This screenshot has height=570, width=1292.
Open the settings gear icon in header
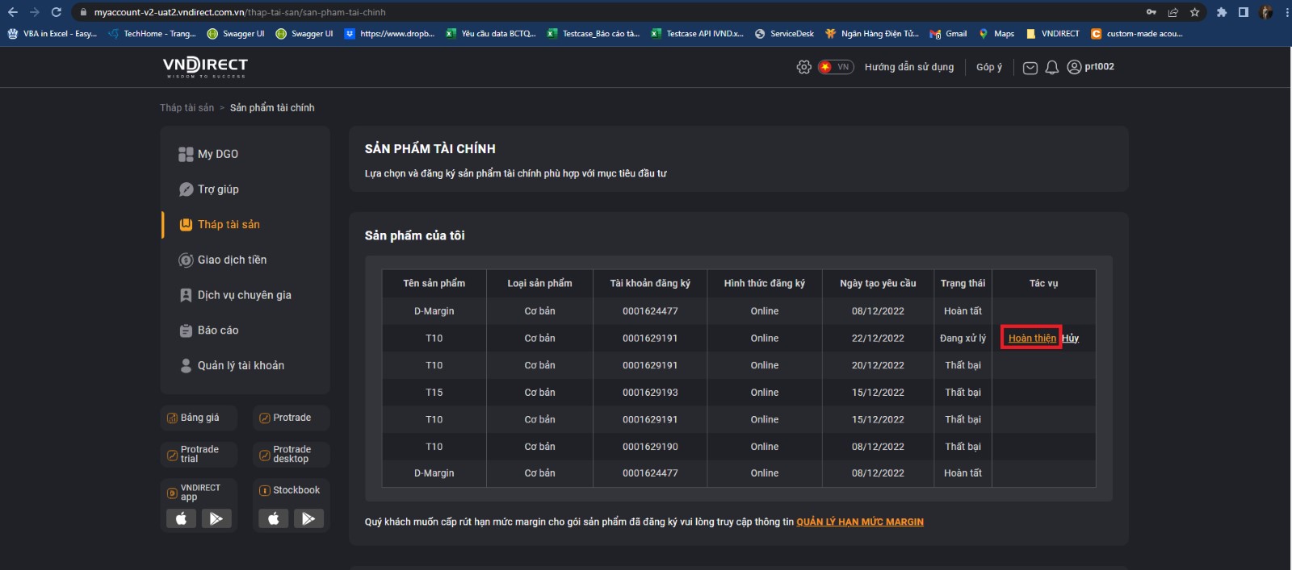[x=803, y=67]
